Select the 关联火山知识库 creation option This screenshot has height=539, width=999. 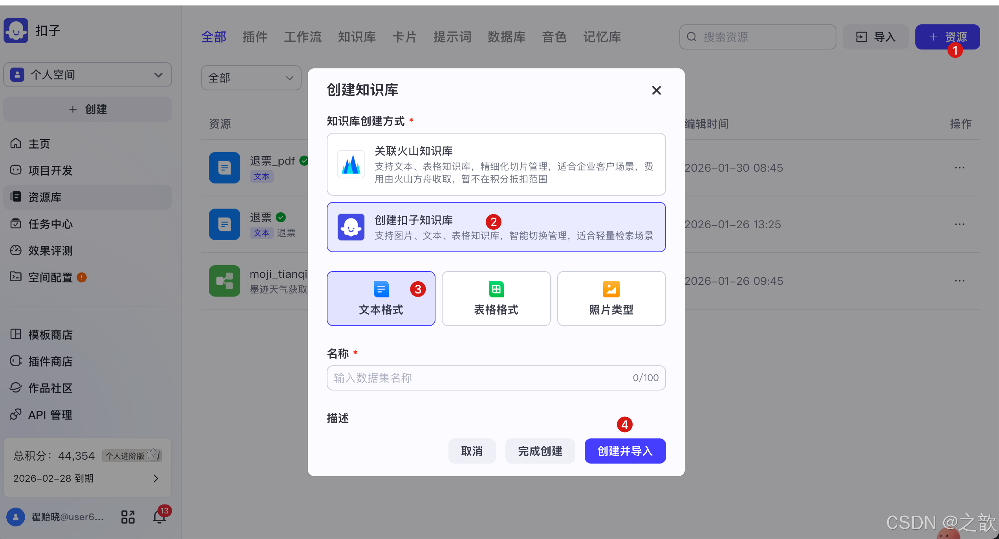496,164
